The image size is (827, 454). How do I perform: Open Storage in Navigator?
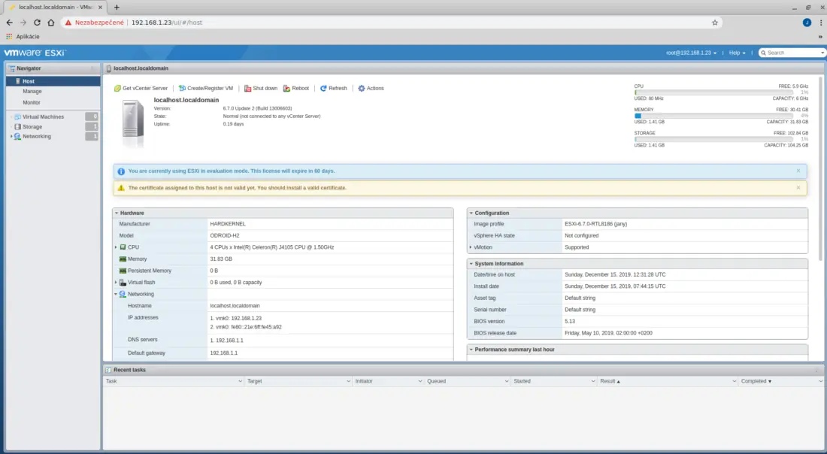point(32,126)
